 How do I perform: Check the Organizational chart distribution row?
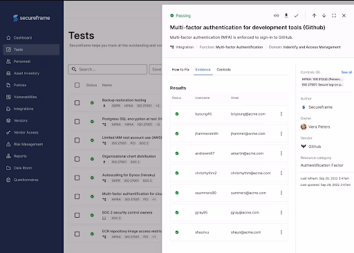click(77, 159)
